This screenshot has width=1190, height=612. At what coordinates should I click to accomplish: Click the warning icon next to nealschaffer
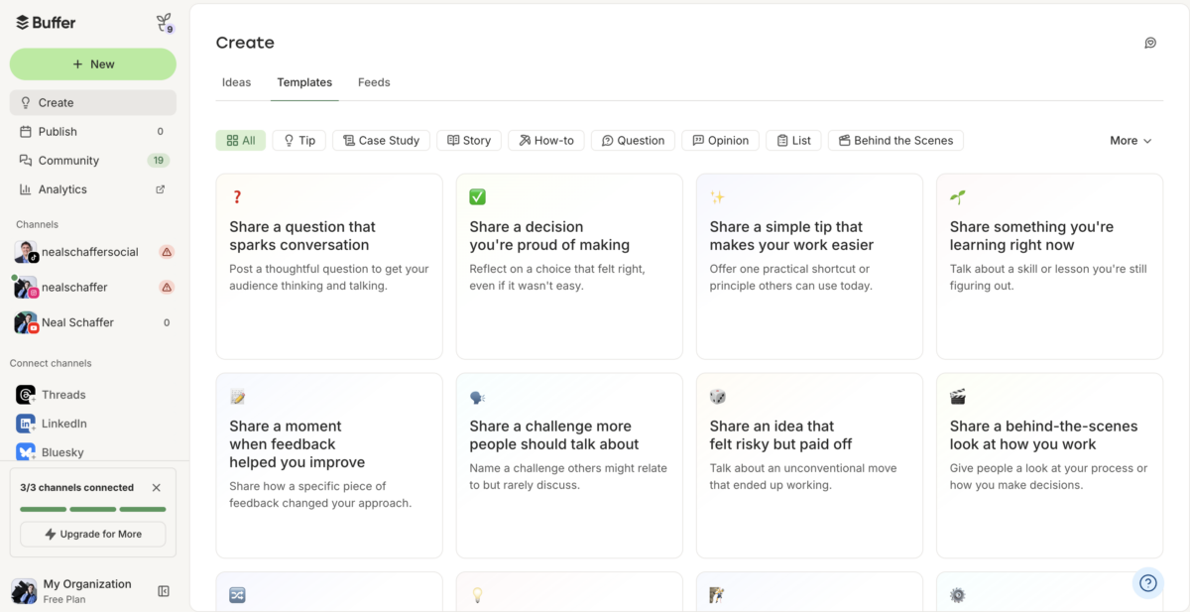(x=167, y=287)
